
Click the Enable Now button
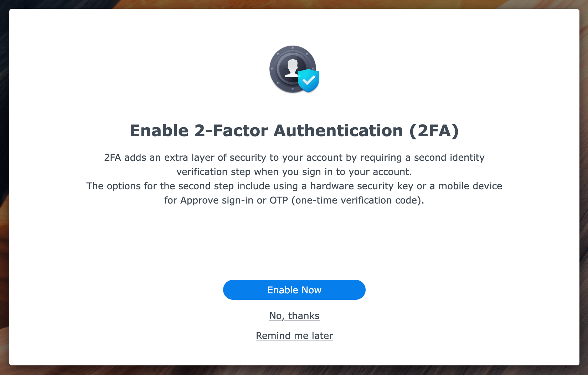pos(294,290)
